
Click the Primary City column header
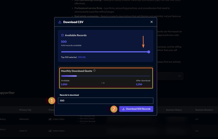point(25,110)
